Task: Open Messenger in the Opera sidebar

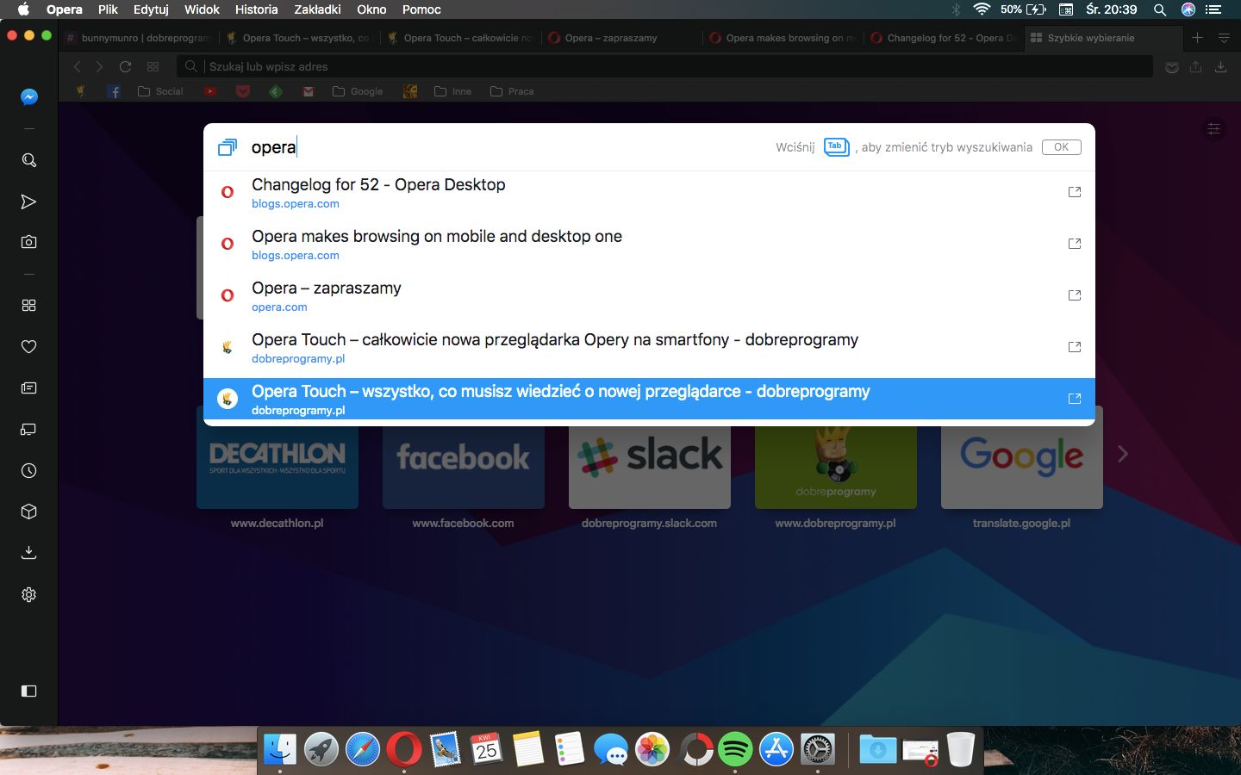Action: (28, 97)
